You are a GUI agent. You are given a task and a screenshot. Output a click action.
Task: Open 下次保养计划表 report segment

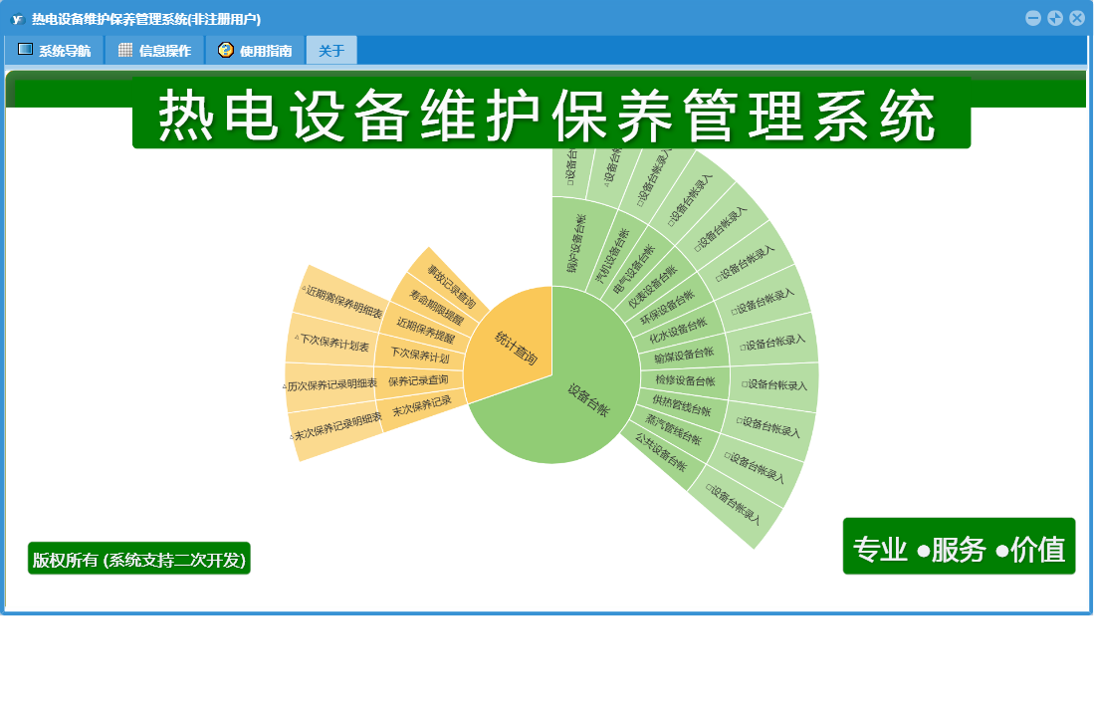click(330, 343)
